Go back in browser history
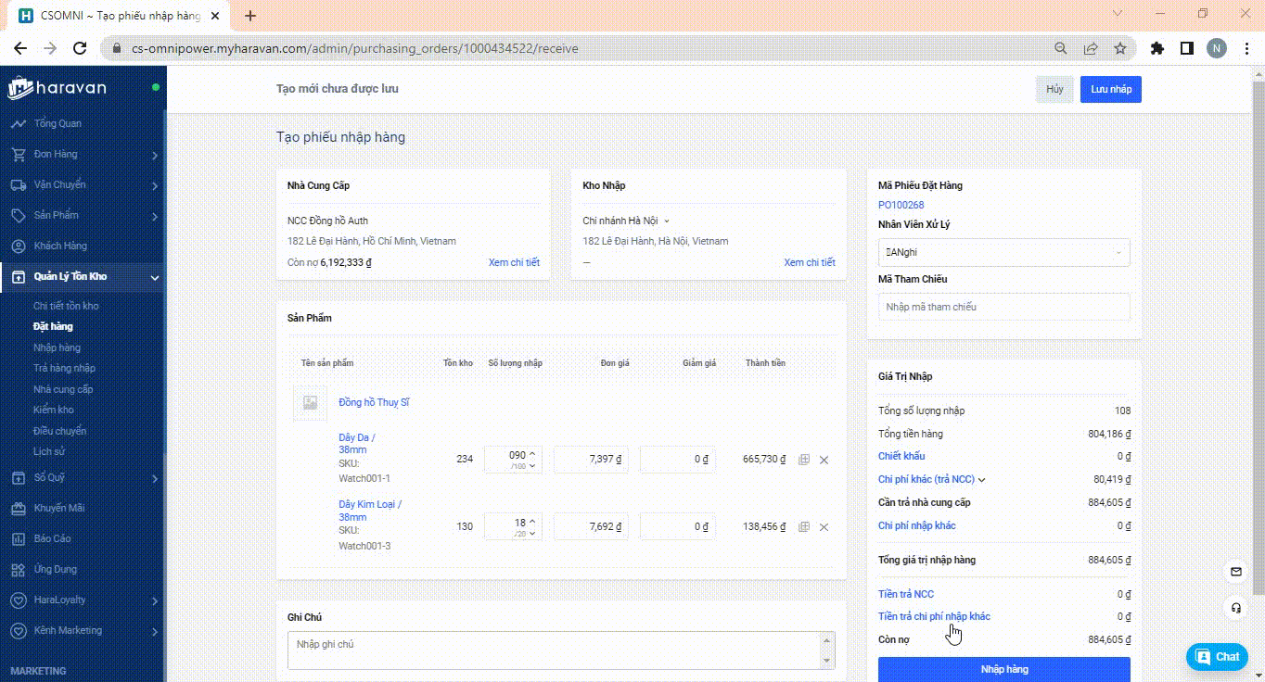The image size is (1265, 682). 20,48
